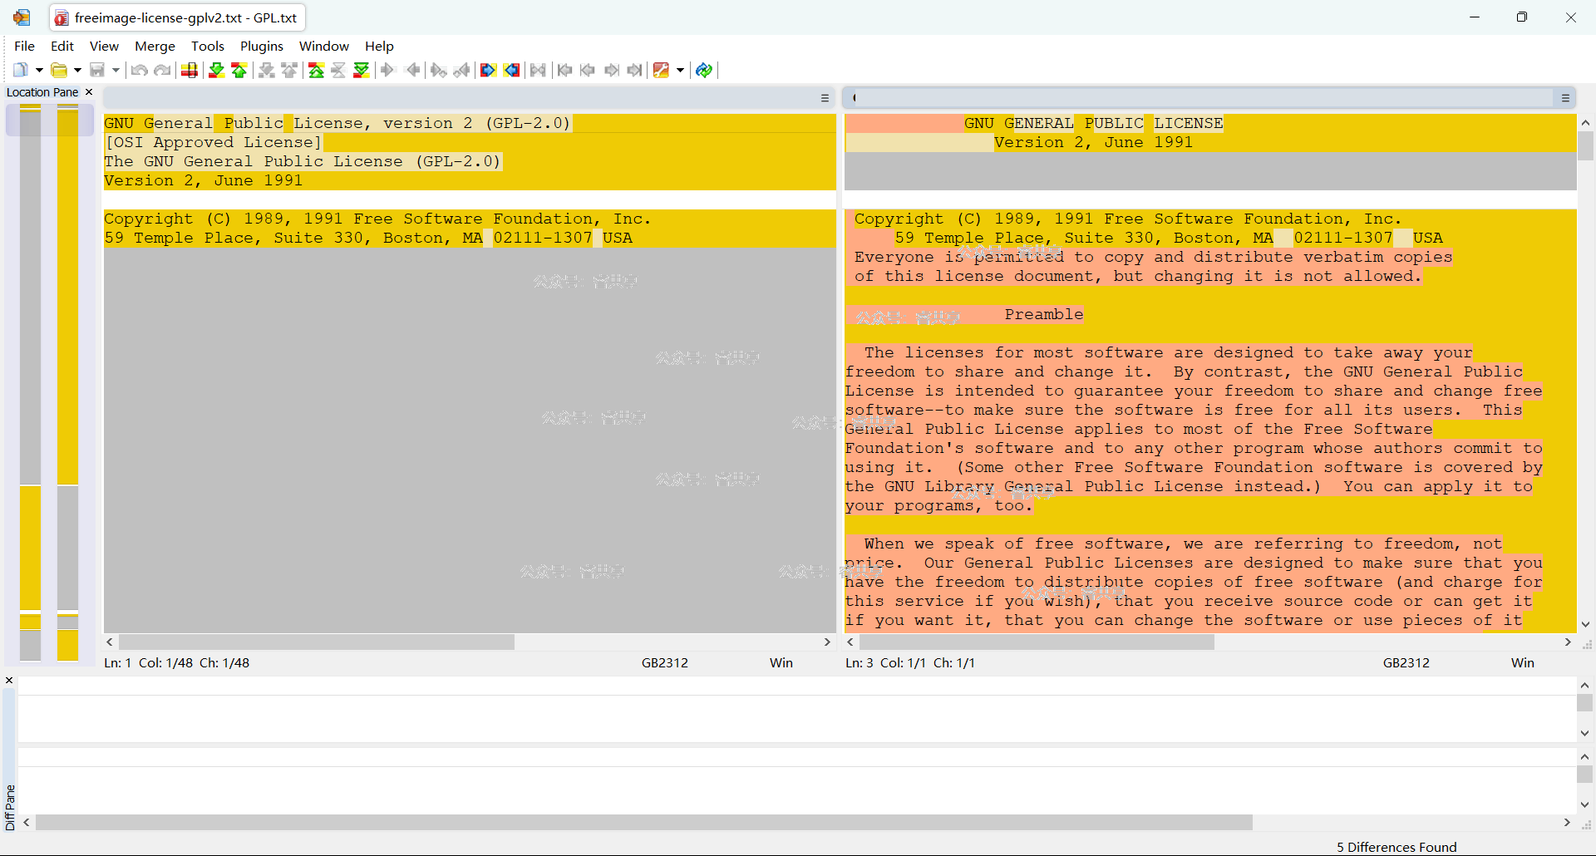Click the Refresh comparison icon

(x=704, y=70)
